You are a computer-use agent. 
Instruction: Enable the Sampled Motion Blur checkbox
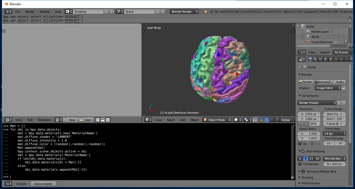303,171
